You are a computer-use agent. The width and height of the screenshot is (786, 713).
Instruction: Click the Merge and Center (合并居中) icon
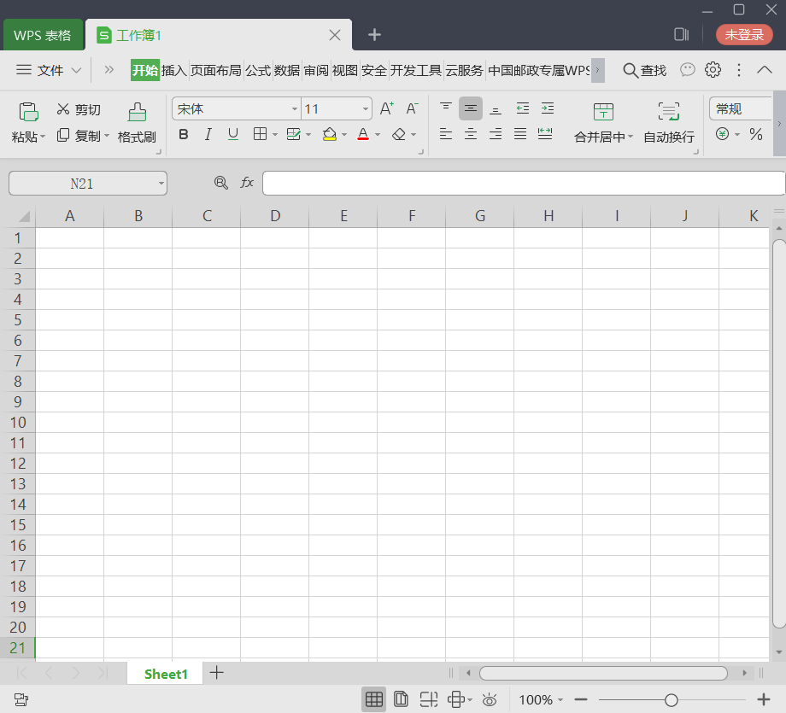(x=603, y=112)
